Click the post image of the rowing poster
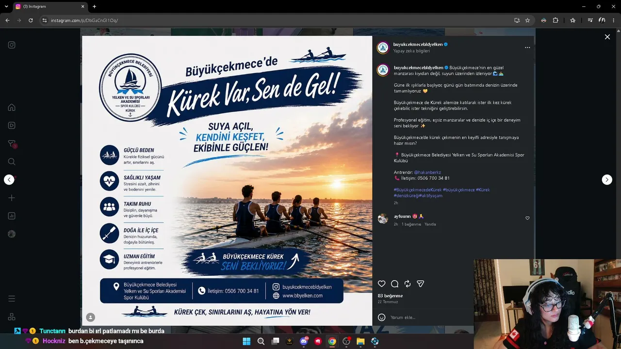Image resolution: width=621 pixels, height=349 pixels. tap(227, 181)
